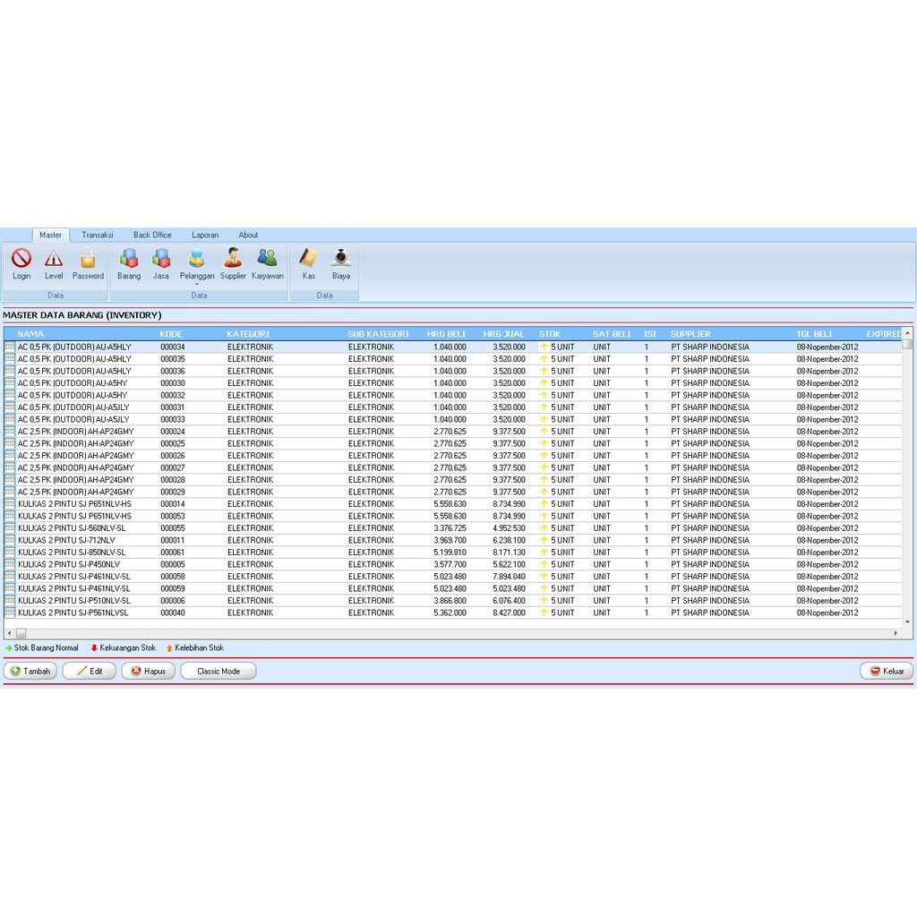This screenshot has height=917, width=917.
Task: Switch to Classic Mode
Action: [219, 671]
